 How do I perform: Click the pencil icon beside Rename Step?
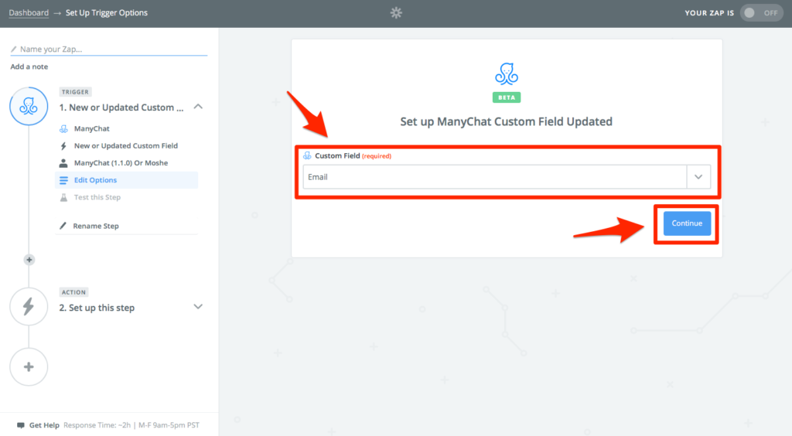(63, 226)
